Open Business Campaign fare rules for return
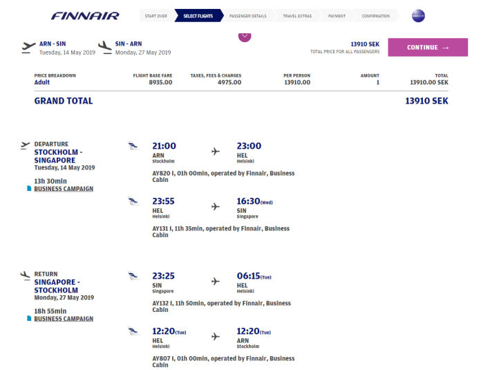The width and height of the screenshot is (481, 370). (x=64, y=319)
